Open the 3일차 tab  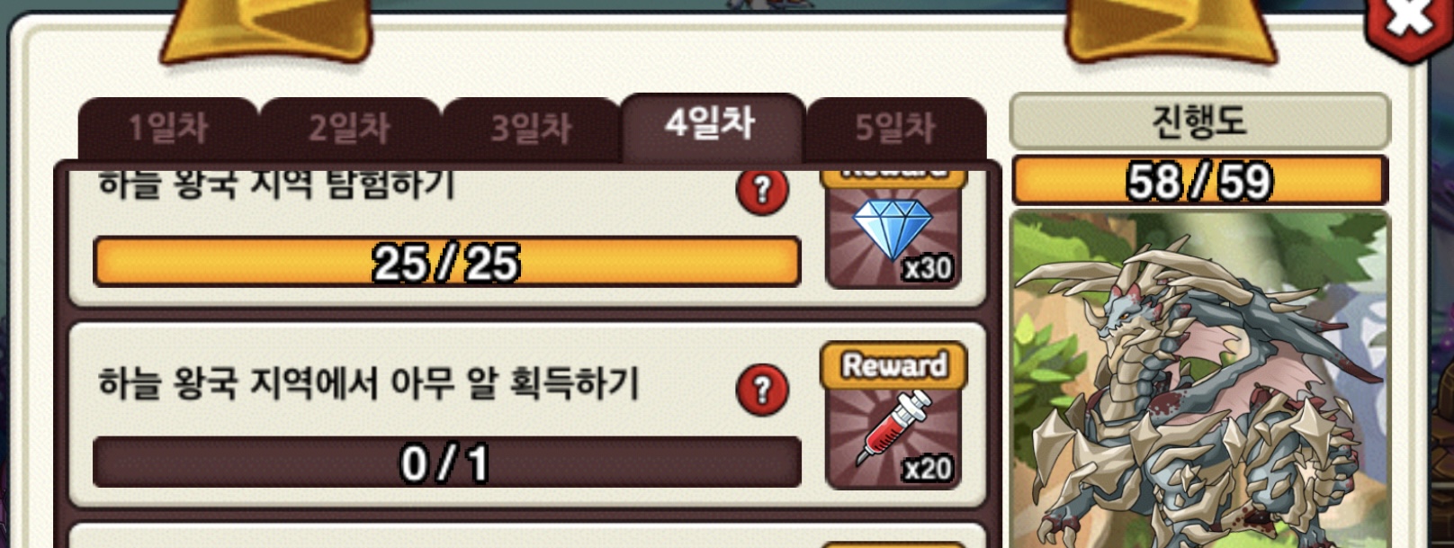tap(532, 129)
